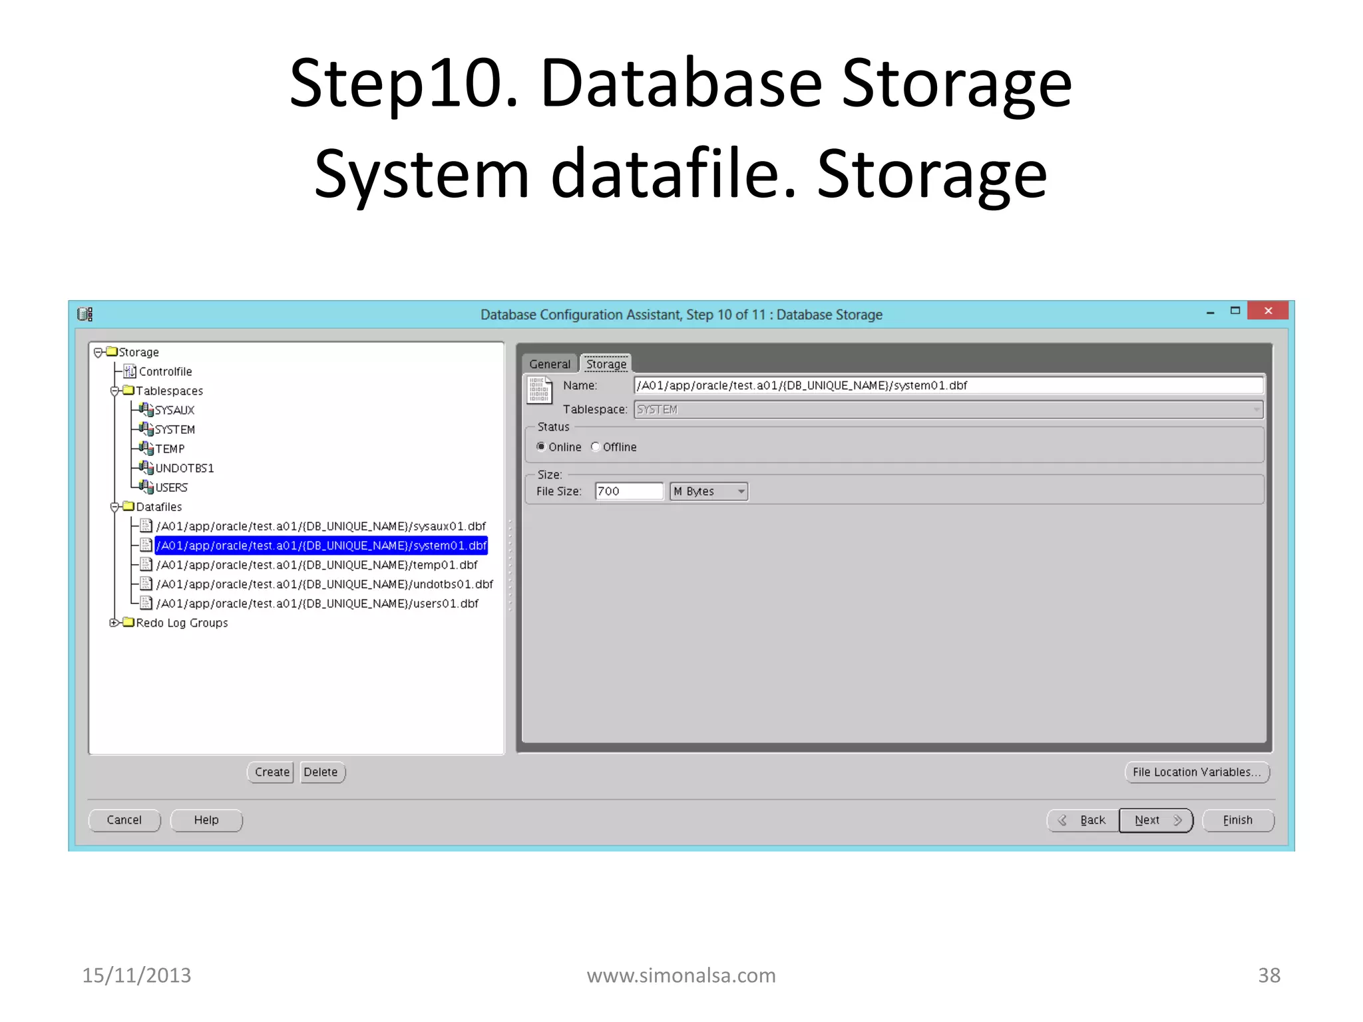Expand the Redo Log Groups node

coord(114,623)
